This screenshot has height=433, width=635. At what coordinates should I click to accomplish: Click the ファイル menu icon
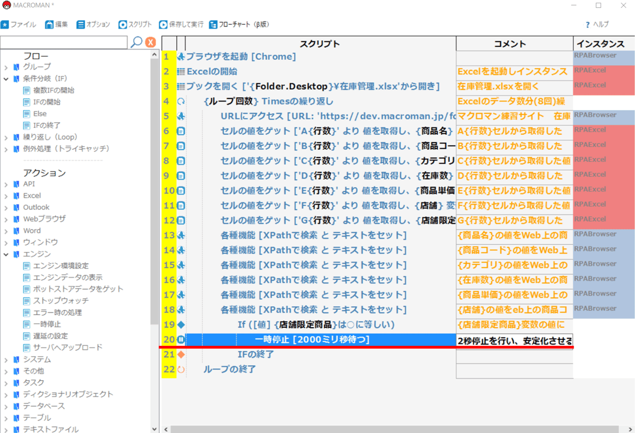click(x=5, y=24)
